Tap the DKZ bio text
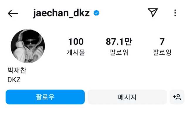Screen dimensions: 190x117 [14, 80]
